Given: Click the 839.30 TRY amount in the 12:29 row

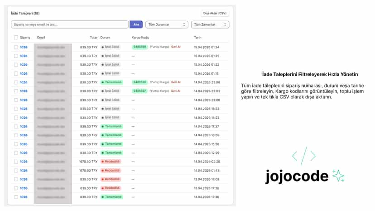Looking at the screenshot, I should pos(89,153).
